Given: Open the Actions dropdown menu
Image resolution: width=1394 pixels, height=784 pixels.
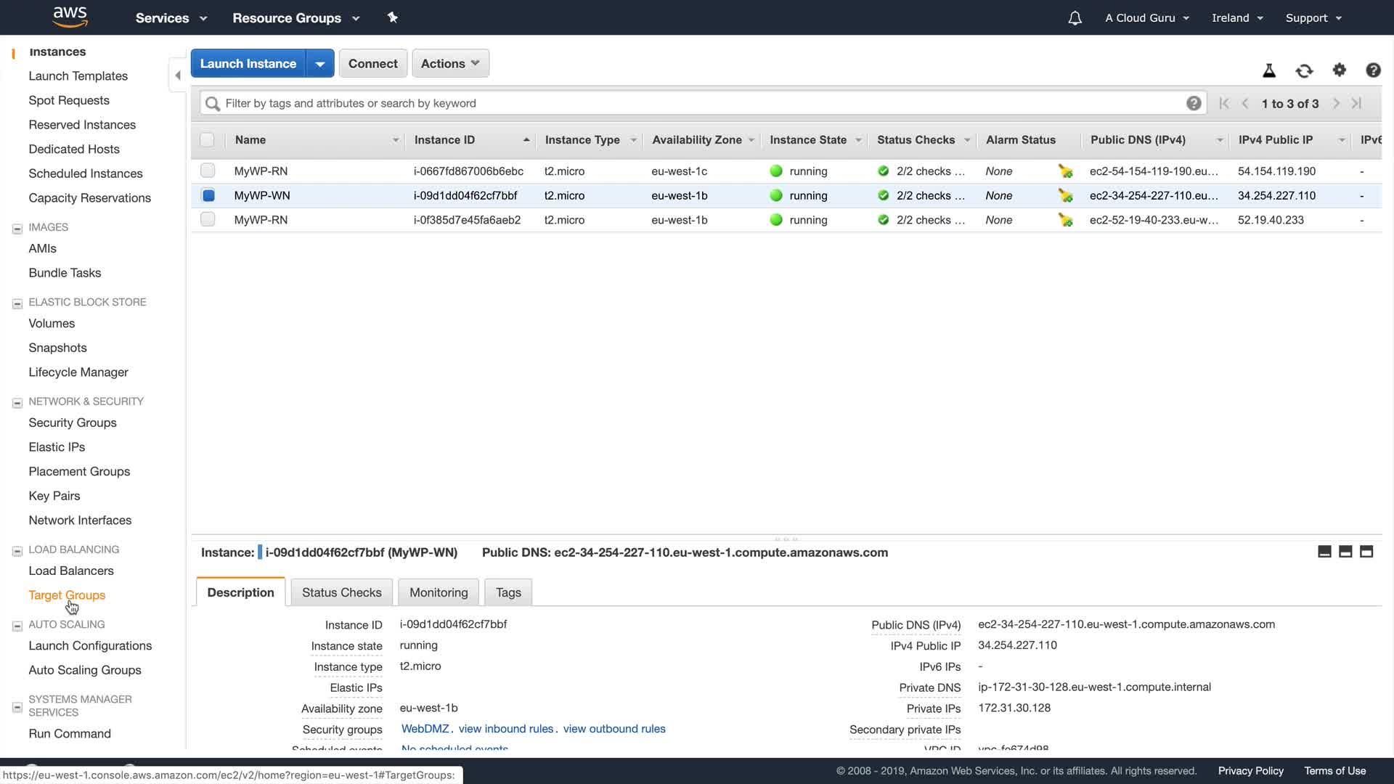Looking at the screenshot, I should point(450,63).
